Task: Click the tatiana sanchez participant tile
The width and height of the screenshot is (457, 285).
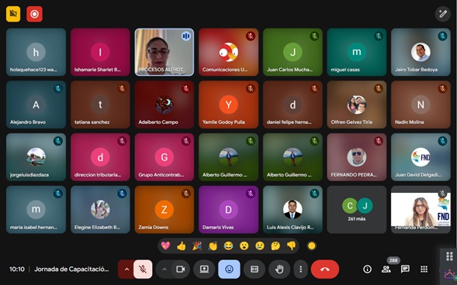Action: click(100, 105)
